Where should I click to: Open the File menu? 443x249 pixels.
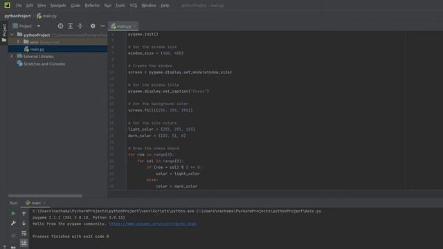[x=19, y=6]
